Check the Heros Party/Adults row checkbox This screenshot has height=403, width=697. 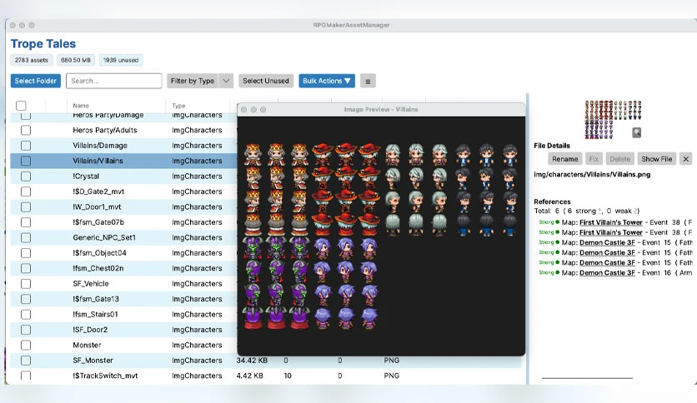point(26,130)
